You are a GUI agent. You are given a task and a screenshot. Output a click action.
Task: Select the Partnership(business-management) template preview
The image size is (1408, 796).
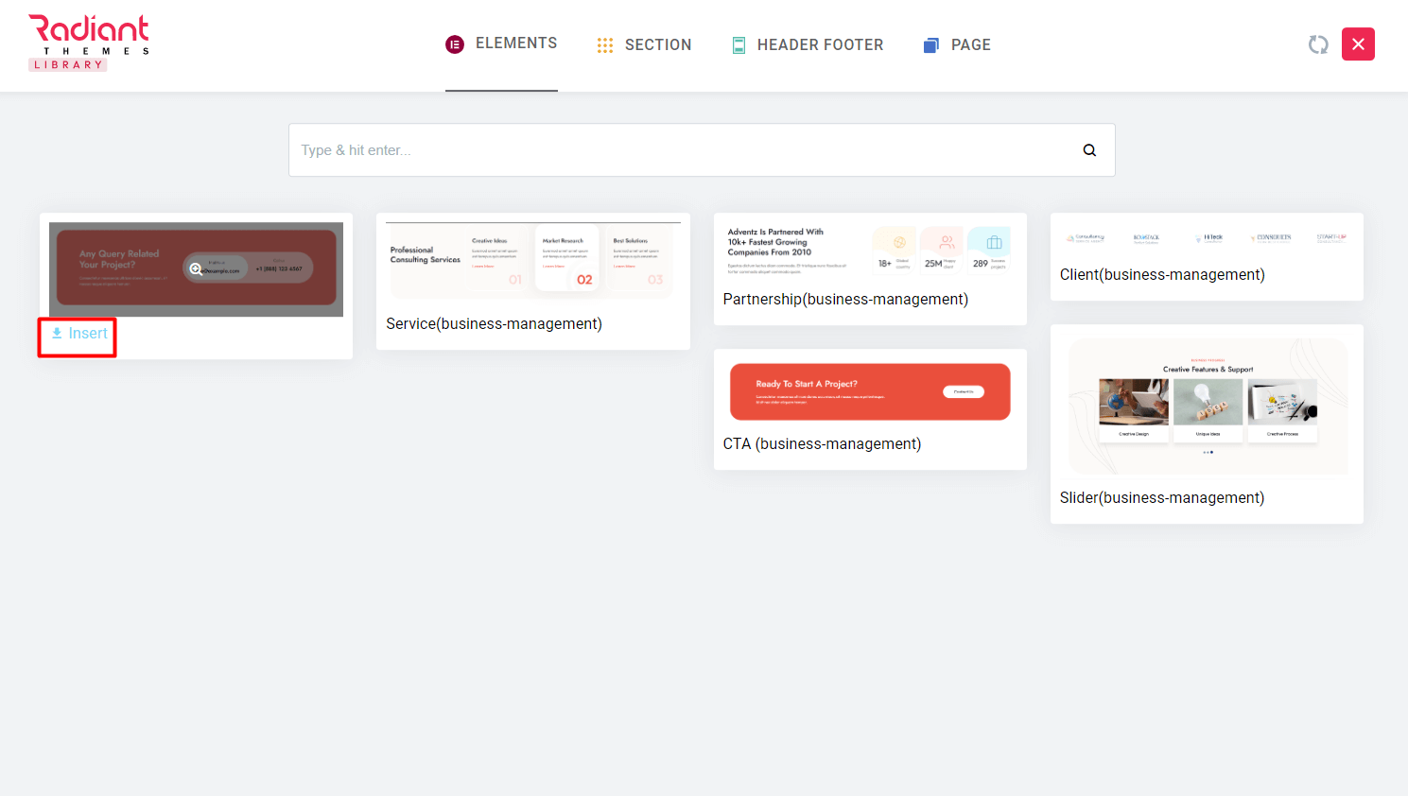tap(869, 251)
